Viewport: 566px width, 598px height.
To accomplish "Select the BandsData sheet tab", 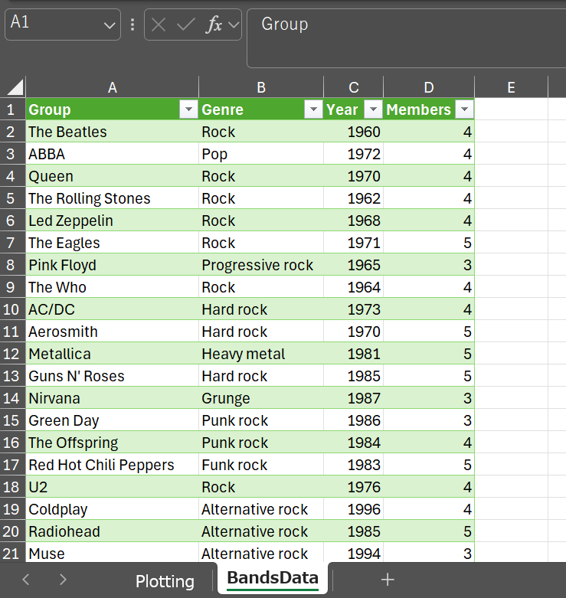I will click(273, 578).
